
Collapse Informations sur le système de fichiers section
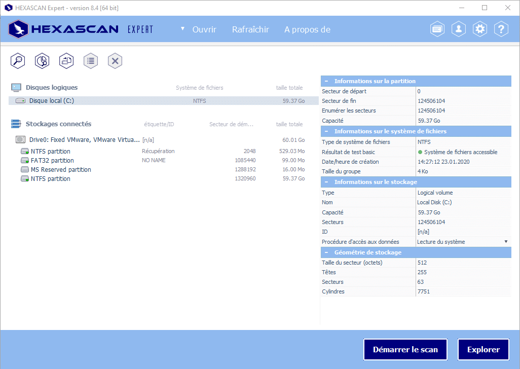(x=326, y=131)
